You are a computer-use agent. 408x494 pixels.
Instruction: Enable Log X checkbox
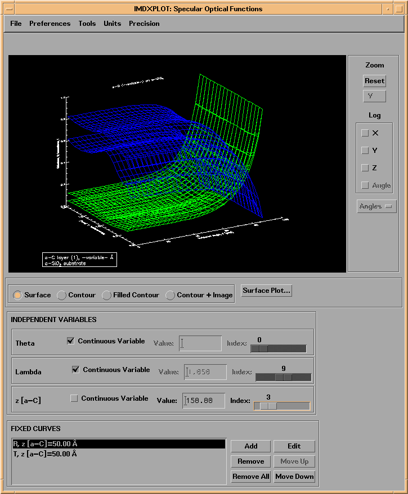[365, 133]
